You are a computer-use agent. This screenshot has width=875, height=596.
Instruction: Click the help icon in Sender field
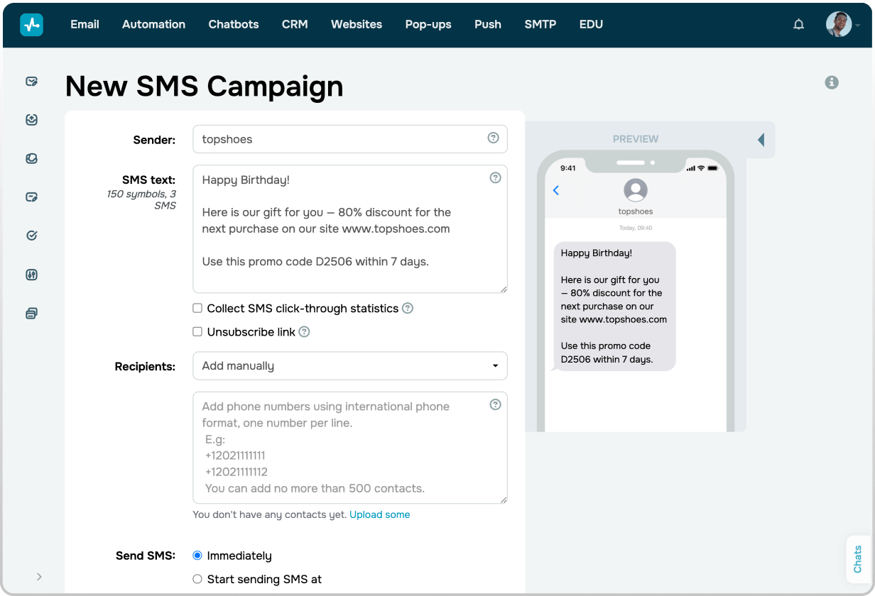pyautogui.click(x=493, y=138)
